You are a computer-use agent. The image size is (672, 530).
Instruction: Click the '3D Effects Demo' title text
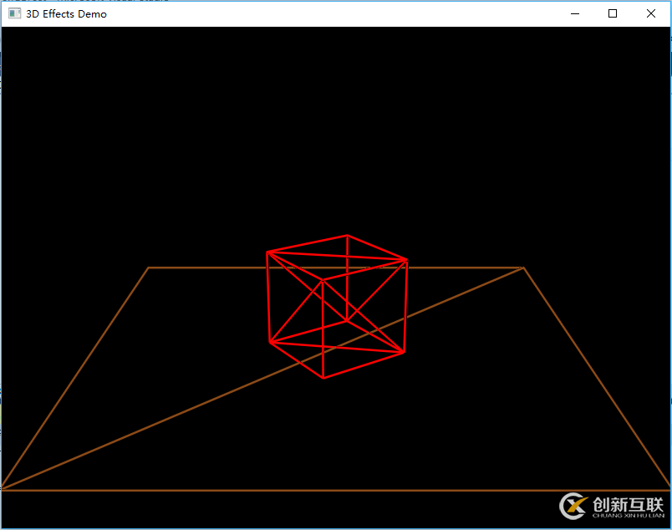66,14
